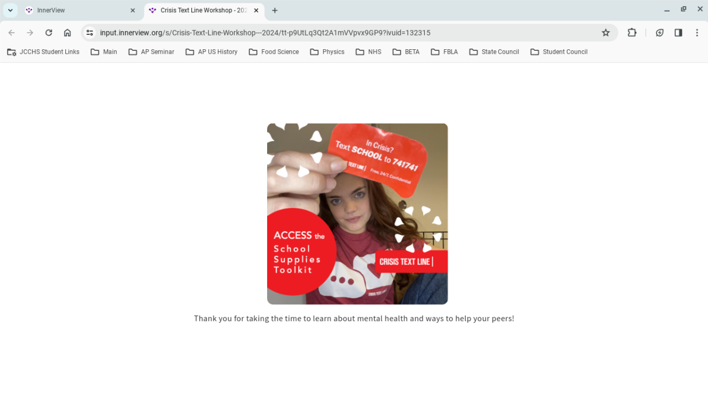Image resolution: width=708 pixels, height=398 pixels.
Task: Open AP Seminar bookmark folder
Action: (x=151, y=52)
